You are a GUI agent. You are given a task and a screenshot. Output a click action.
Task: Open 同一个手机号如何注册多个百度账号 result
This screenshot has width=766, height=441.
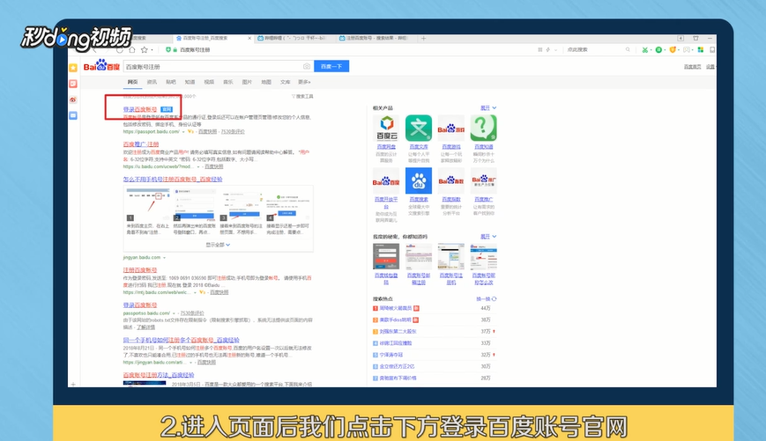pos(182,340)
